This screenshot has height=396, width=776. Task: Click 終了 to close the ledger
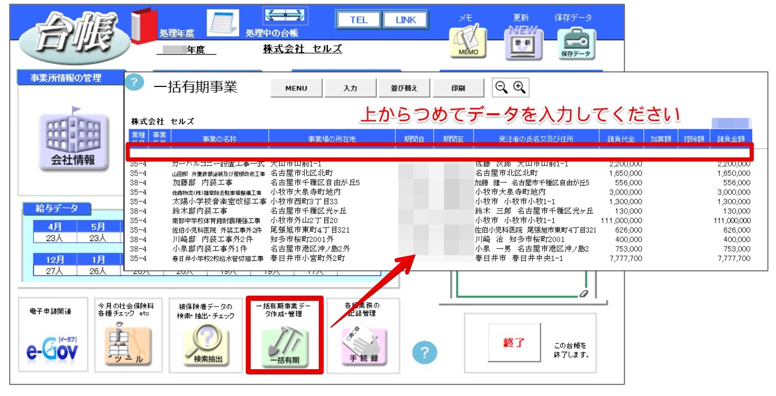coord(514,343)
